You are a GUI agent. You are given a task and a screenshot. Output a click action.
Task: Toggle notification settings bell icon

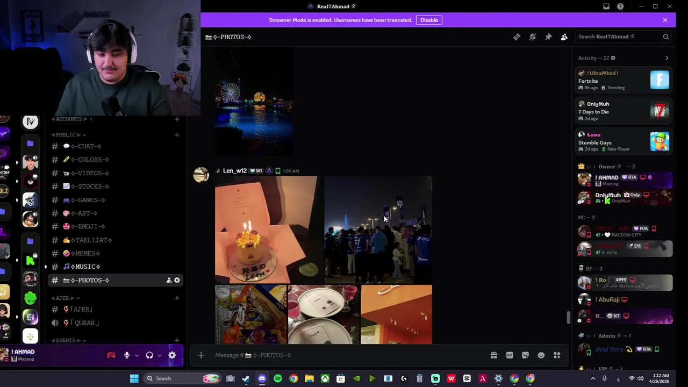(x=532, y=37)
